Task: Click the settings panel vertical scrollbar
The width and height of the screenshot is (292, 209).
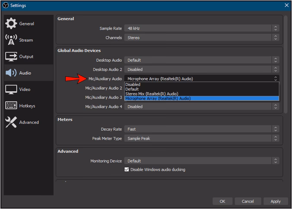Action: tap(286, 64)
